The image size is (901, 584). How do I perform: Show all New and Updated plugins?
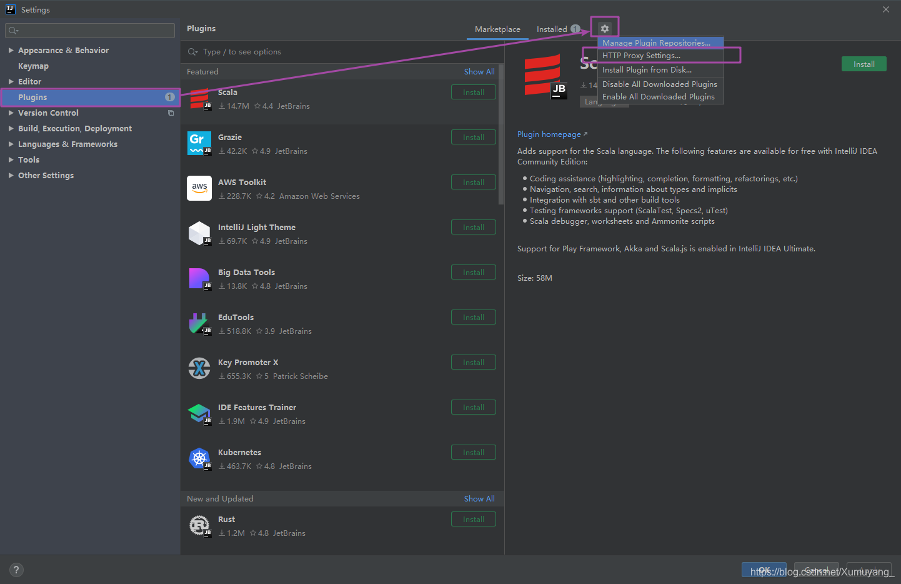click(479, 499)
